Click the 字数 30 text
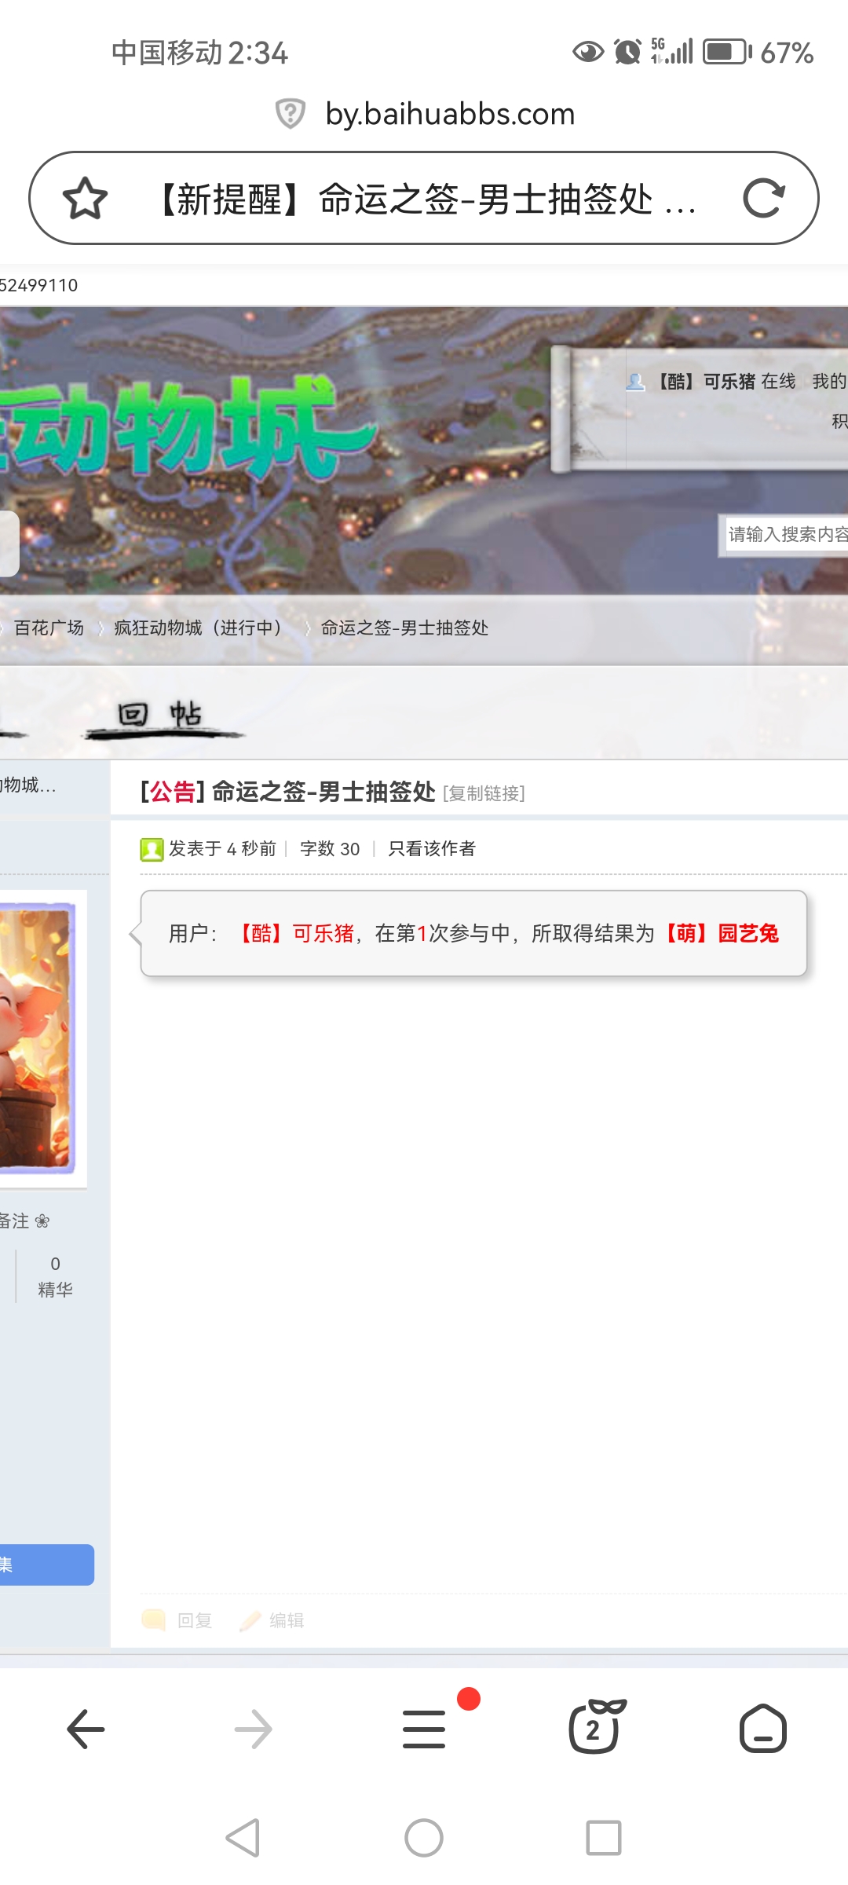Viewport: 848px width, 1885px height. click(x=330, y=848)
